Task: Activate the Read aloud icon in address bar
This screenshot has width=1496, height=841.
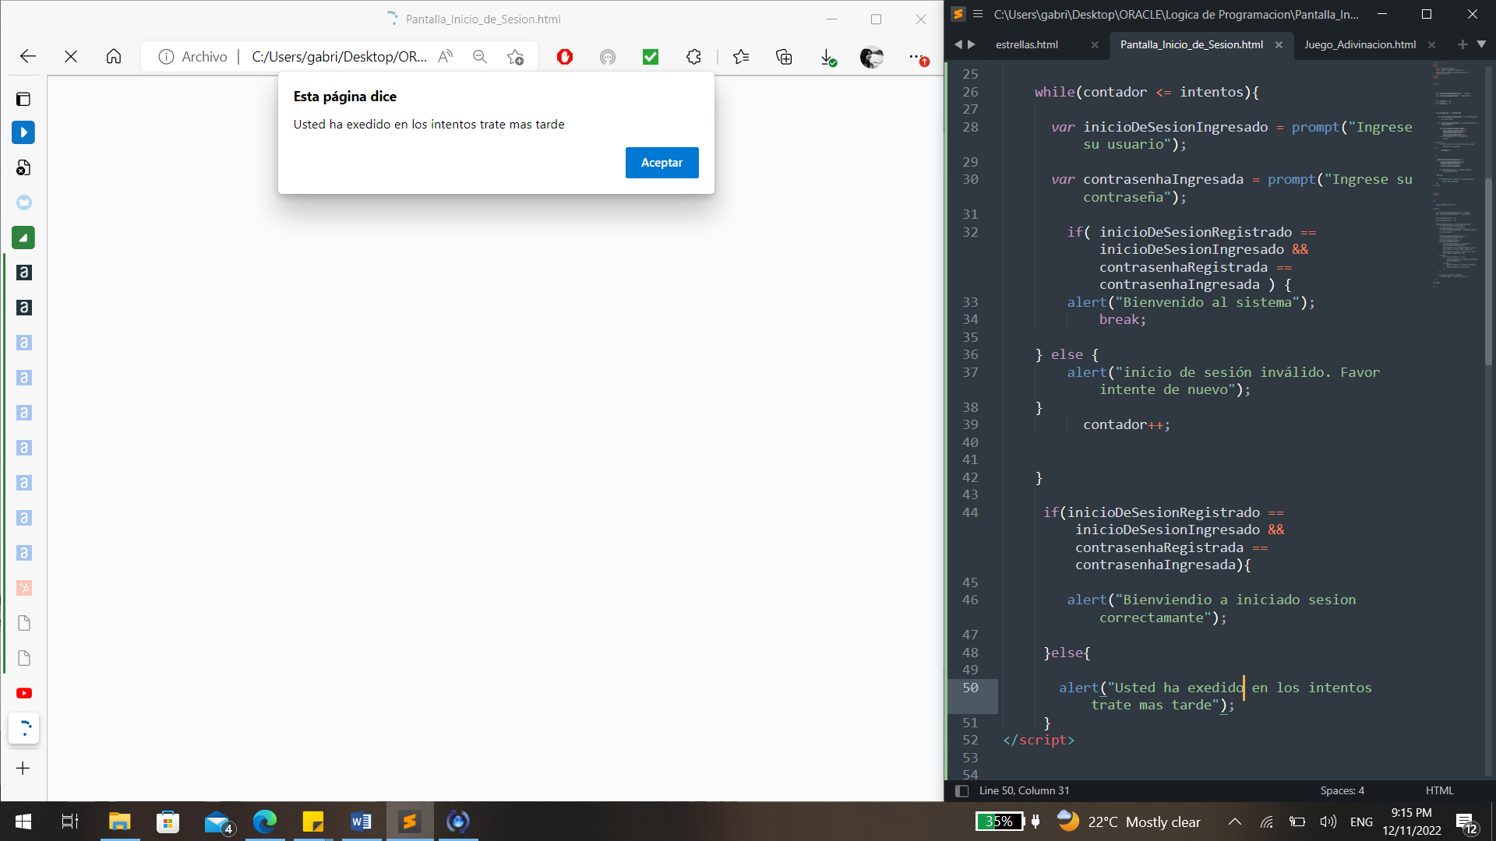Action: (x=445, y=56)
